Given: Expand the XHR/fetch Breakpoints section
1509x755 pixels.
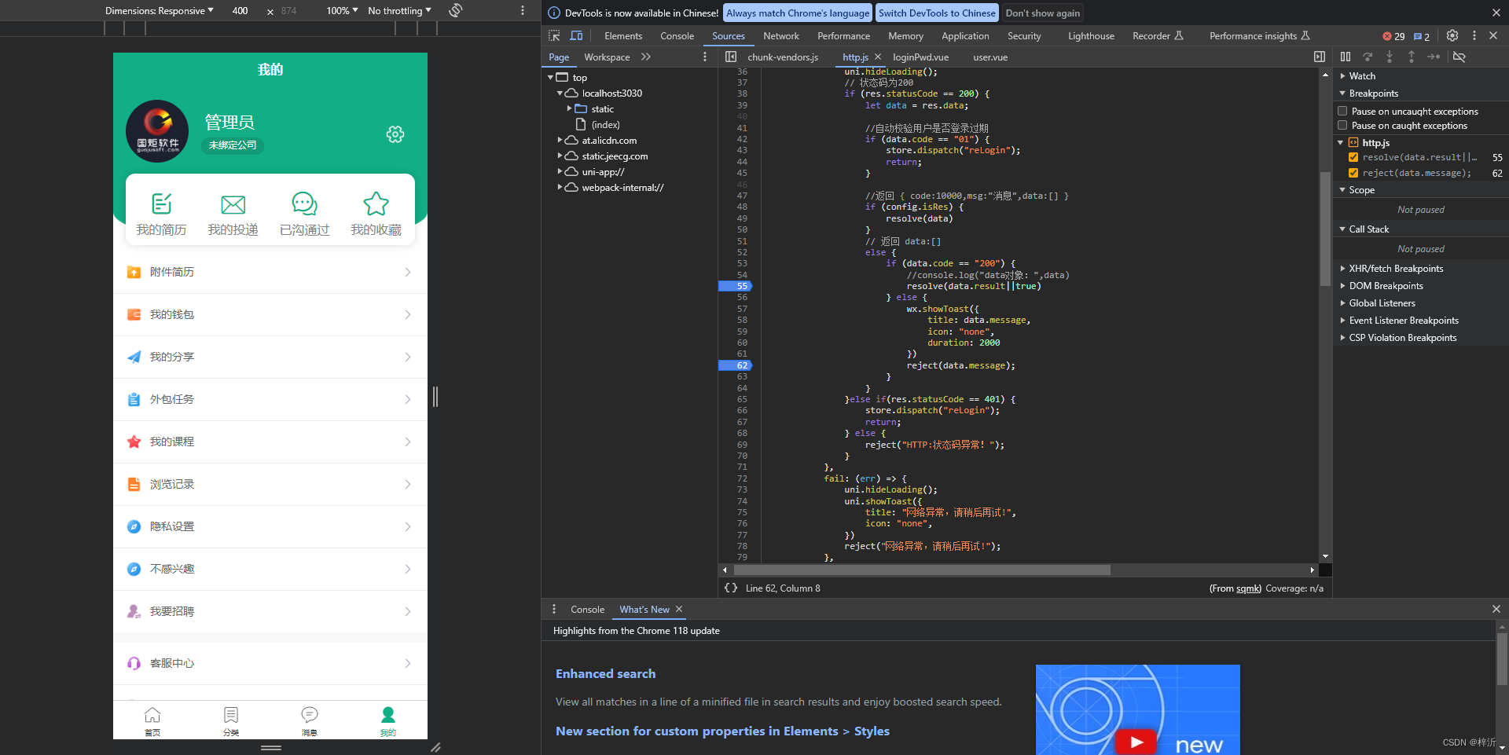Looking at the screenshot, I should click(x=1342, y=269).
